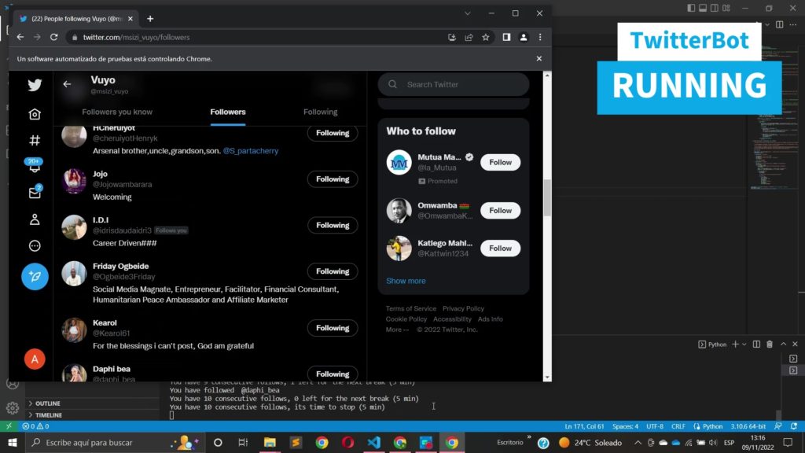Toggle Following button for Jojo
Viewport: 805px width, 453px height.
[x=333, y=179]
